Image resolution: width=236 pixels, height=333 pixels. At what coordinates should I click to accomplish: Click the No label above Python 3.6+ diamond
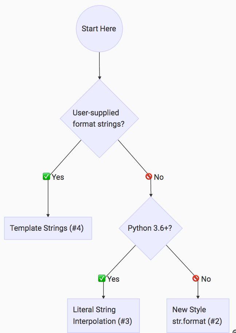[159, 177]
